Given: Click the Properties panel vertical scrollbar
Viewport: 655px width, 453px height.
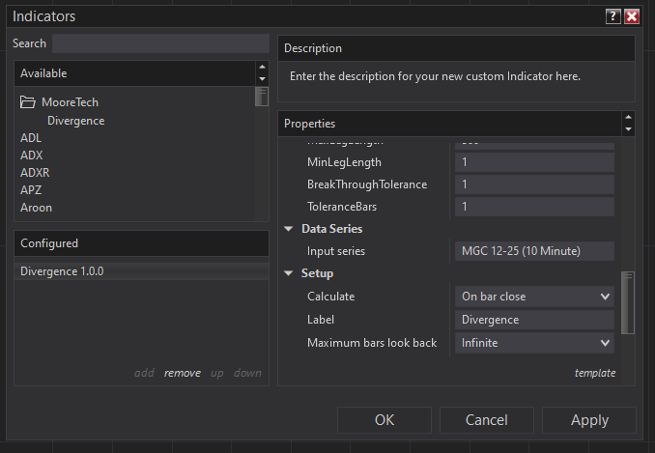Looking at the screenshot, I should [628, 299].
